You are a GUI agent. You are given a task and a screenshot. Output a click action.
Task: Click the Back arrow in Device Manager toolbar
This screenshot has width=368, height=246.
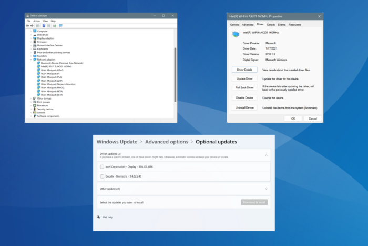[27, 26]
